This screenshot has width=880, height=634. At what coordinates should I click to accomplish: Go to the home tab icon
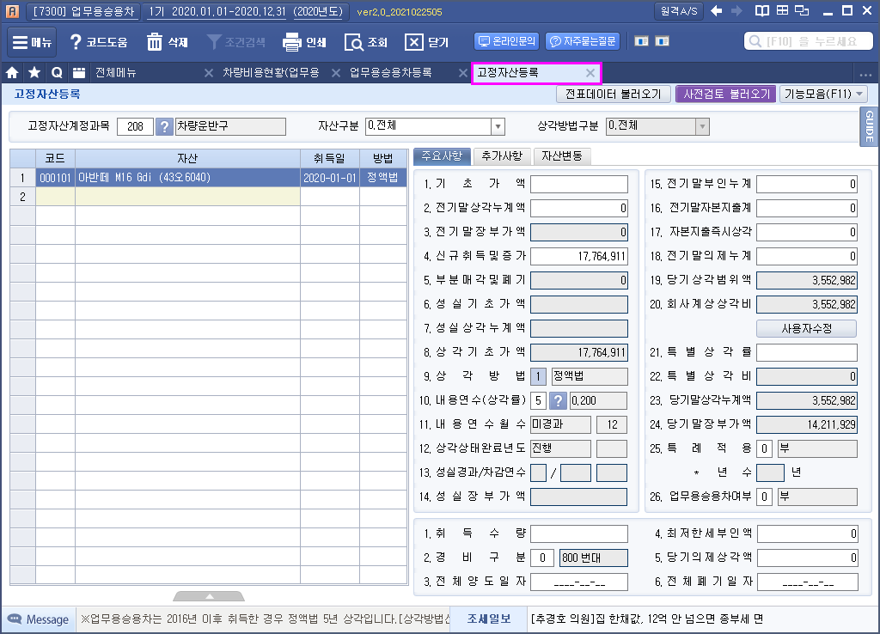pyautogui.click(x=12, y=72)
